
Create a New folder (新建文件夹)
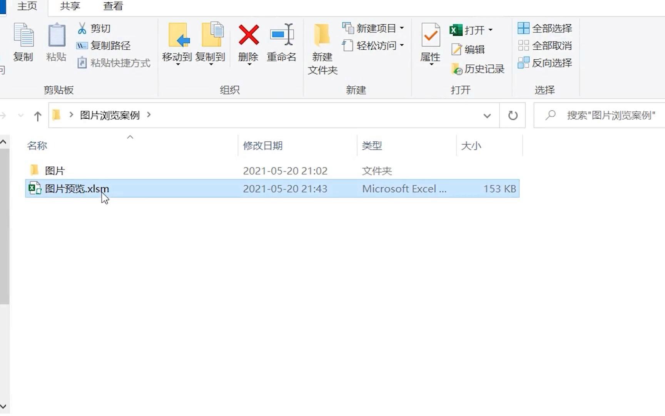point(322,48)
